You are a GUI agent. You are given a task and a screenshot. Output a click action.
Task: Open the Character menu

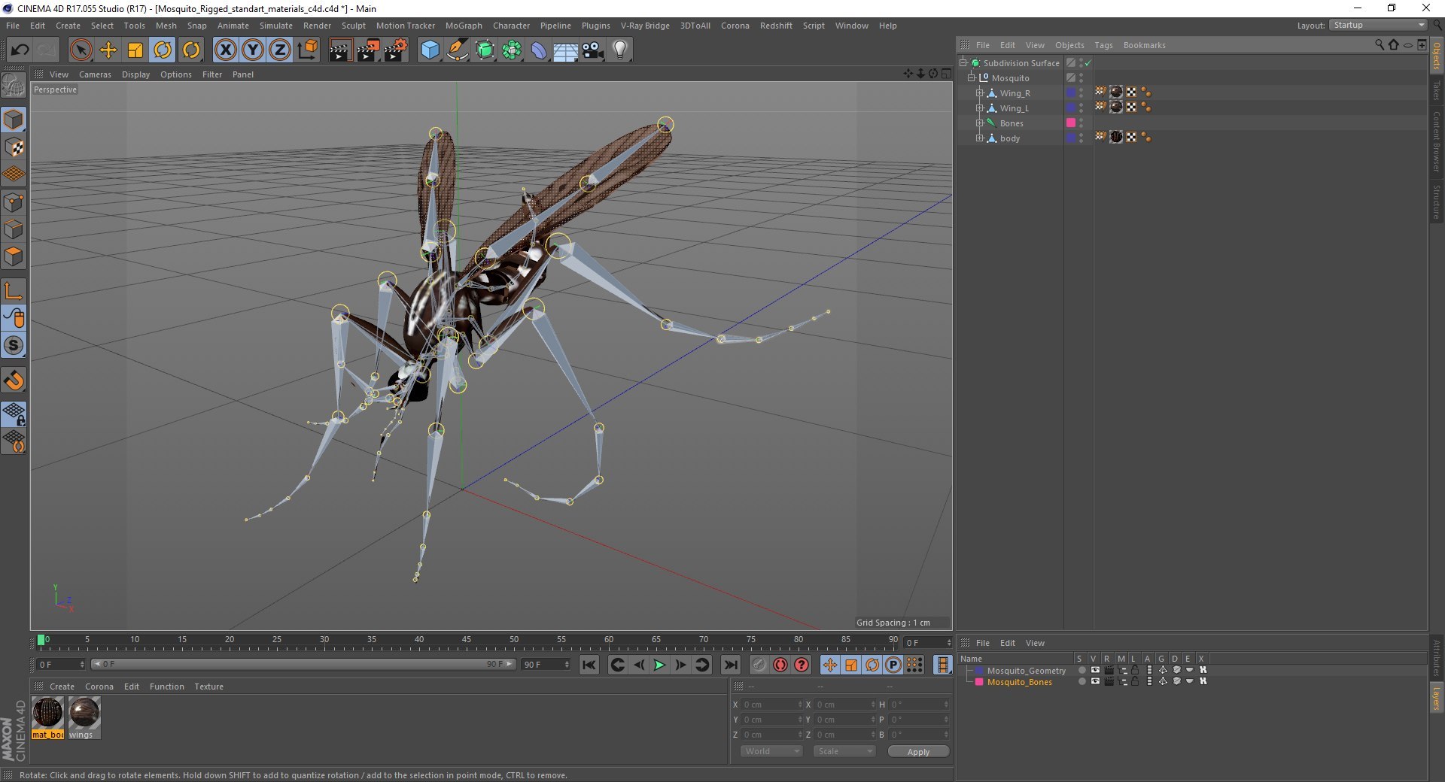coord(511,26)
